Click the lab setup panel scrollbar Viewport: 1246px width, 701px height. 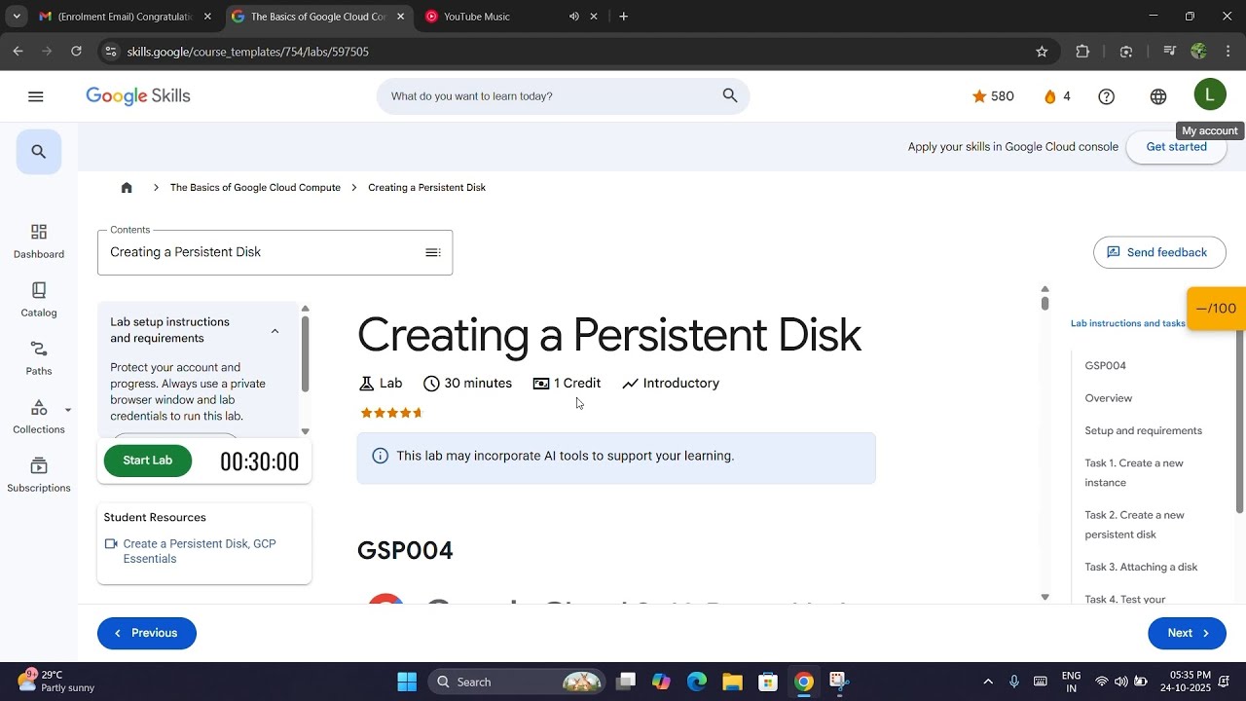click(x=305, y=354)
